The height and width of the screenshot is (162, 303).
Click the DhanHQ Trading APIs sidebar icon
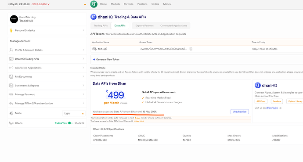point(11,59)
